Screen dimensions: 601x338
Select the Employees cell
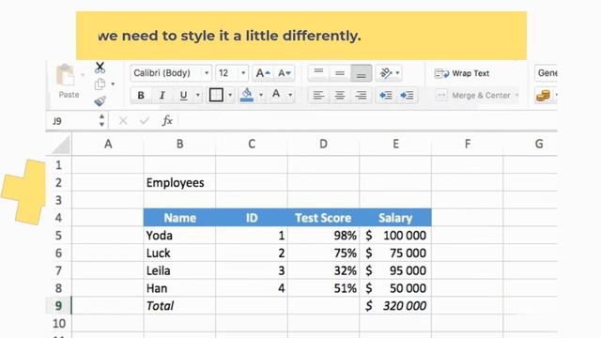pos(179,182)
